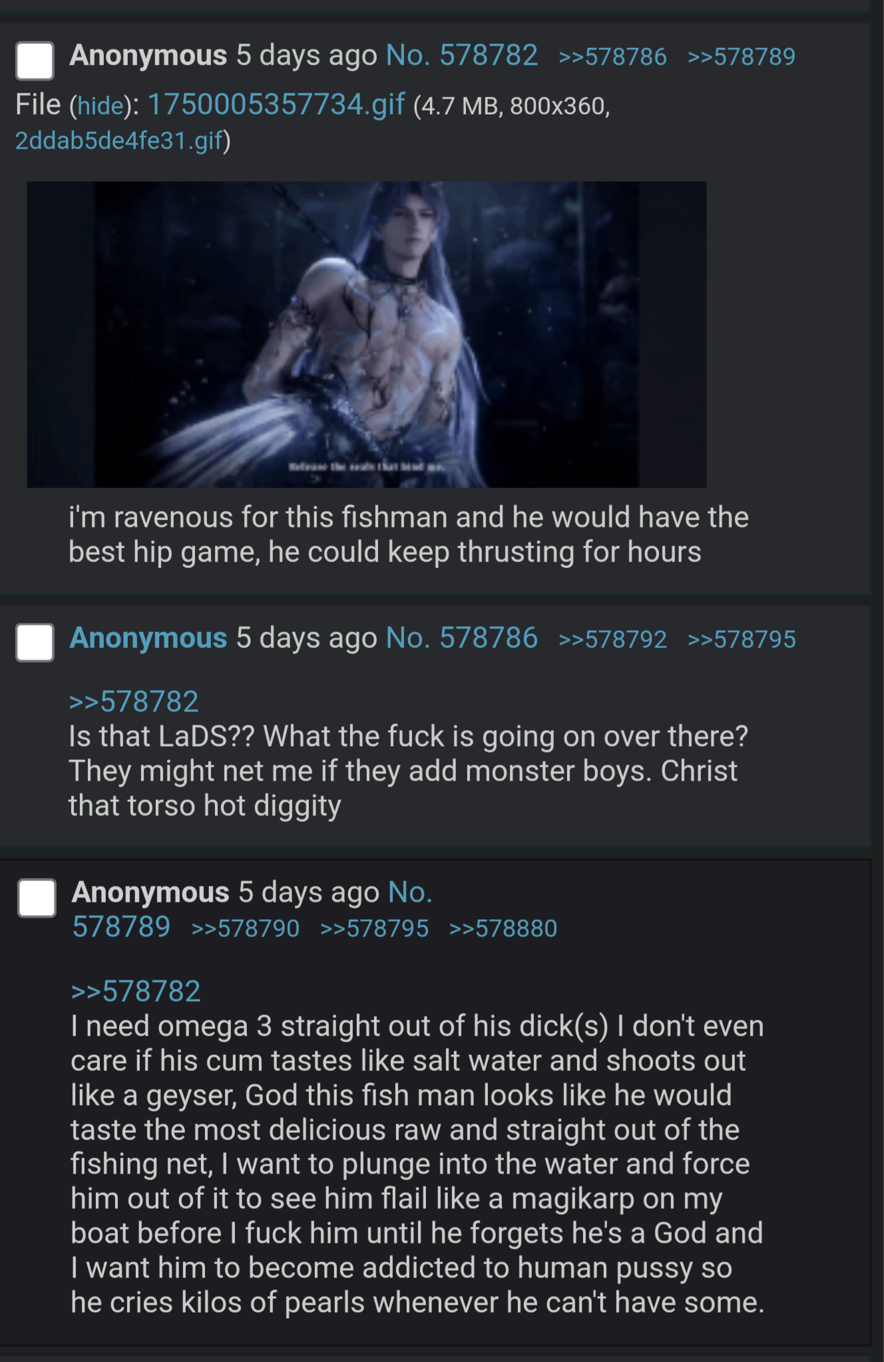Follow backlink >>578792 in the second post header
Screen dimensions: 884x1362
coord(612,640)
